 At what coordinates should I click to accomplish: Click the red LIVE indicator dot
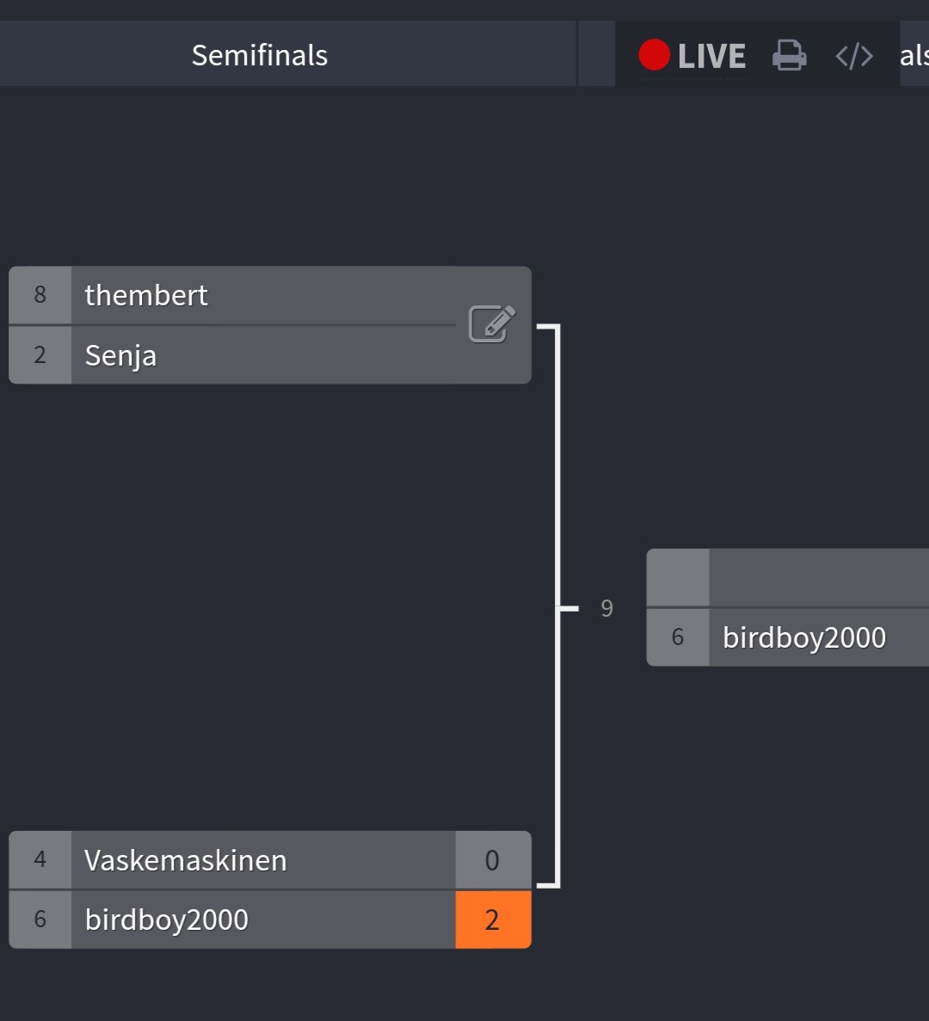click(655, 55)
